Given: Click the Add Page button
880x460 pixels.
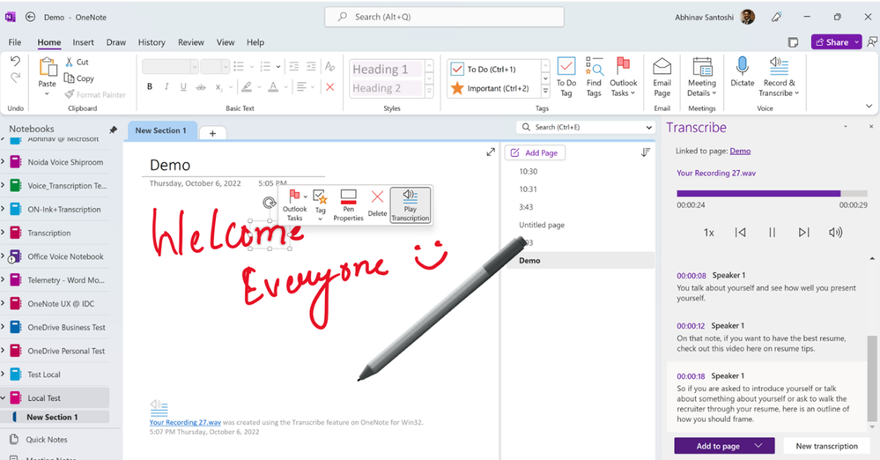Looking at the screenshot, I should [535, 152].
